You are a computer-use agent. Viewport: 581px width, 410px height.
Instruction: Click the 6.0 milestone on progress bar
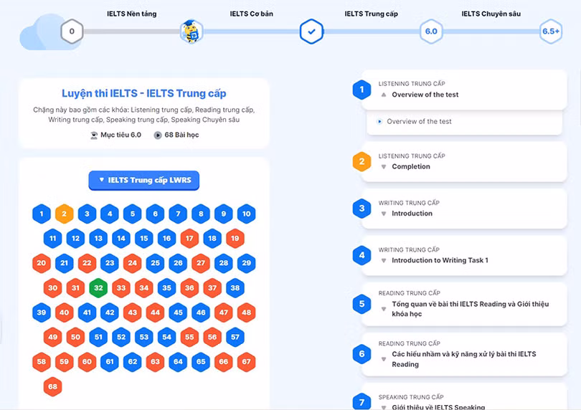[x=431, y=32]
